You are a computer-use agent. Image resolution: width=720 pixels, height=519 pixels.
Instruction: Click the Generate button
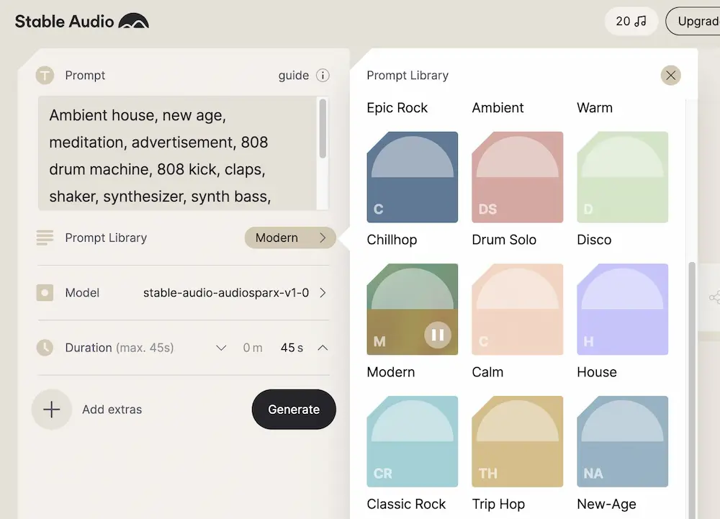point(294,410)
